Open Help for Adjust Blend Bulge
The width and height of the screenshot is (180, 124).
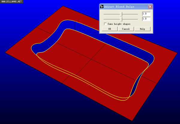tap(142, 29)
